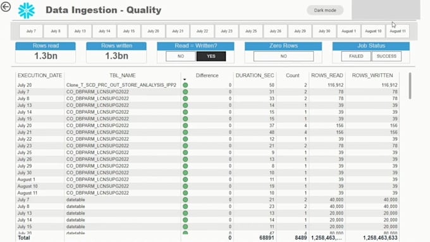Click green status dot in July 15 datetable row
The height and width of the screenshot is (242, 430).
[185, 227]
